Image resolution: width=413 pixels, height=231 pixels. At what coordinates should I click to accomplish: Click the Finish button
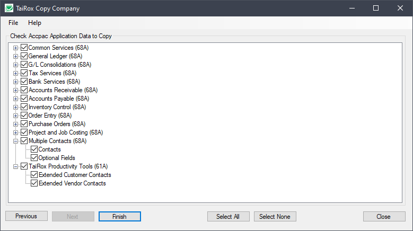click(x=120, y=217)
